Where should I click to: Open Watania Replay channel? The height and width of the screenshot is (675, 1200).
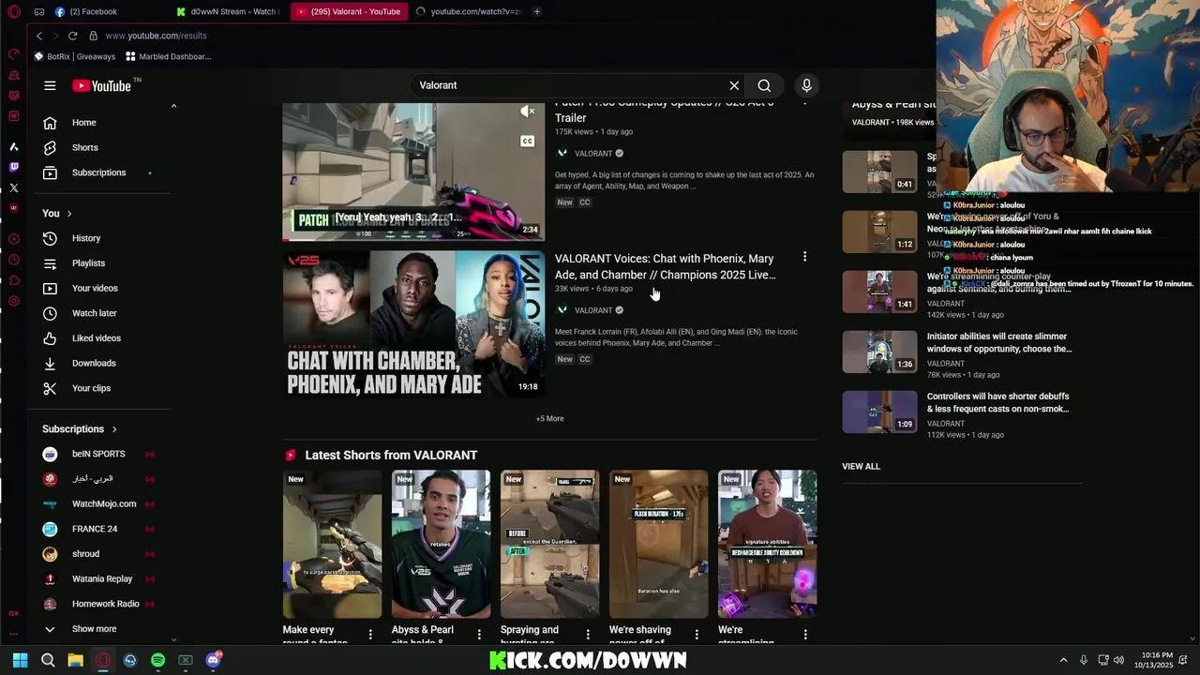pyautogui.click(x=101, y=578)
